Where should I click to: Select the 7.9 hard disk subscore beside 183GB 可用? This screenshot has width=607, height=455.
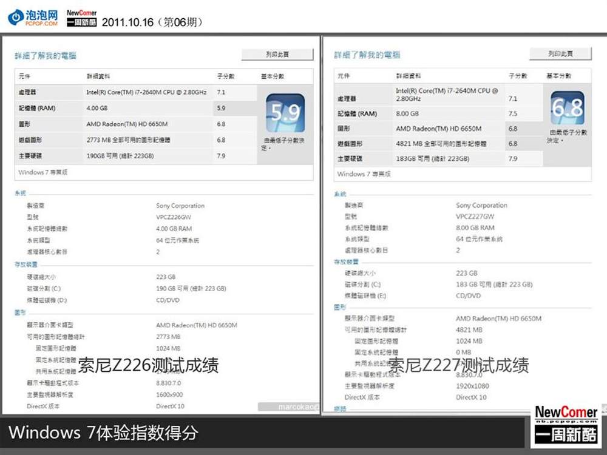(513, 158)
